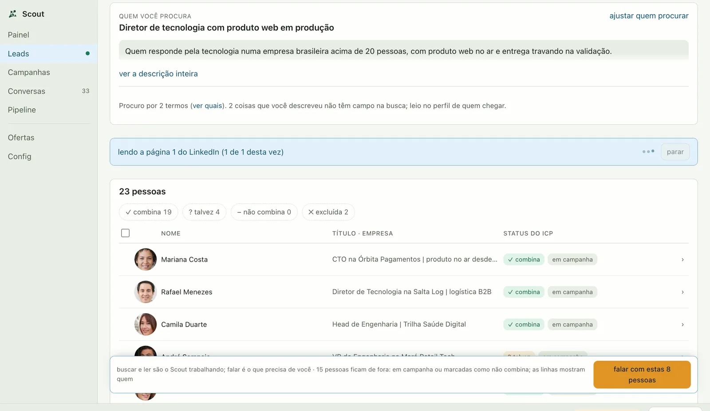Open the Ofertas page
710x411 pixels.
pos(21,138)
